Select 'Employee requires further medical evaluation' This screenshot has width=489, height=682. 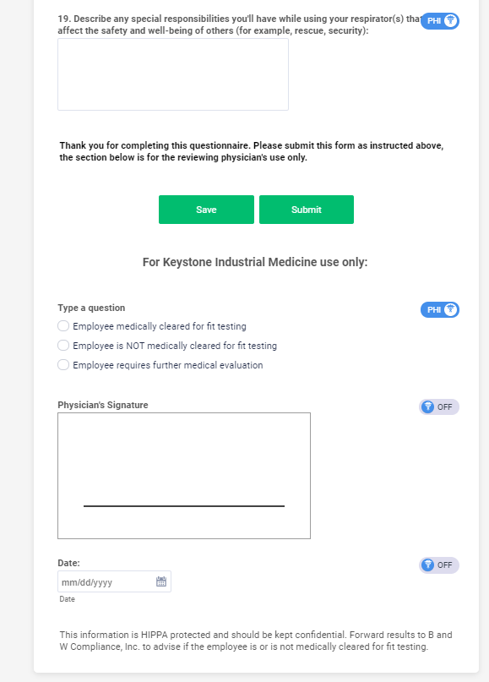pyautogui.click(x=63, y=364)
